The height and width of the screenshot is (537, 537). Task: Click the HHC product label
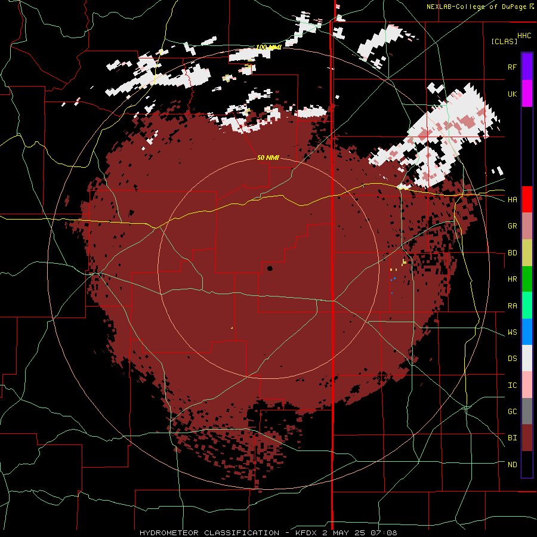(524, 36)
